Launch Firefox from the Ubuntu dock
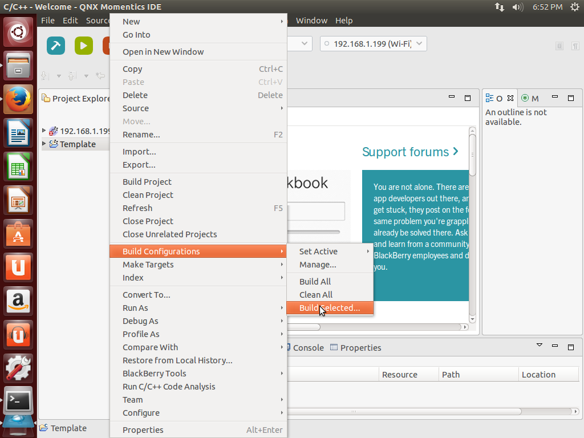Viewport: 584px width, 438px height. 18,99
